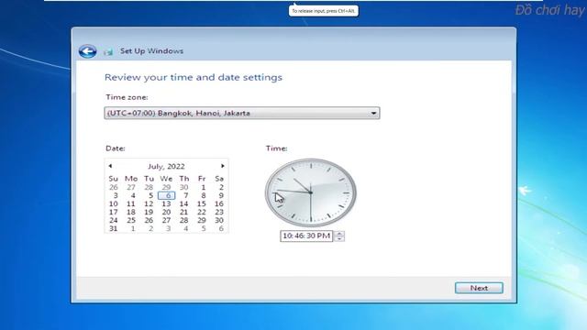Go to next month in calendar

click(223, 166)
